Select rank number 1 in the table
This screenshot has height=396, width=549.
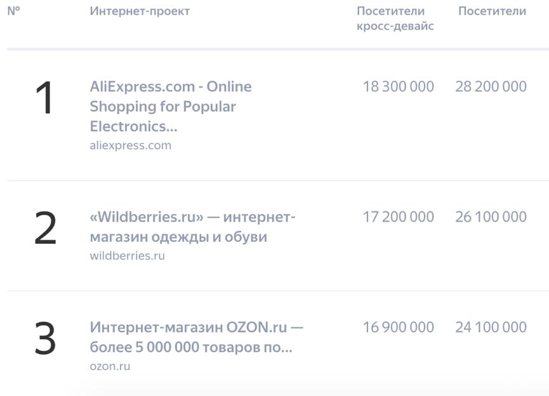click(44, 100)
